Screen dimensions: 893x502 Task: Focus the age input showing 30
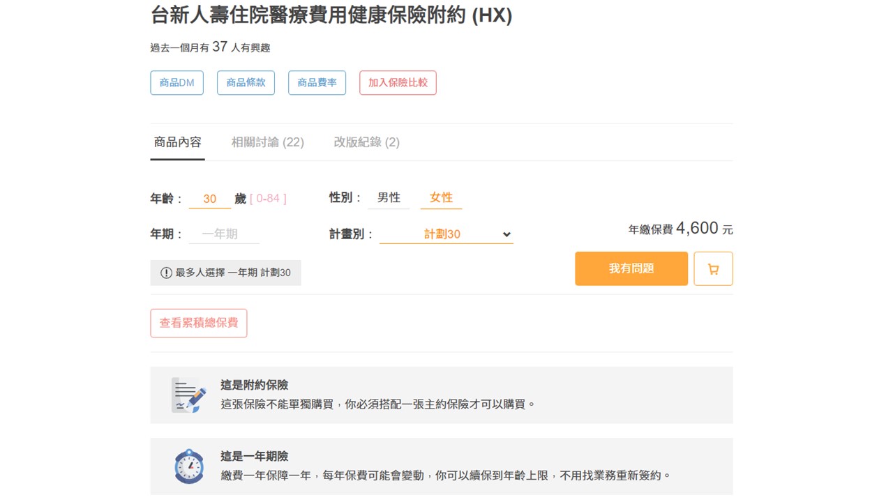[210, 199]
